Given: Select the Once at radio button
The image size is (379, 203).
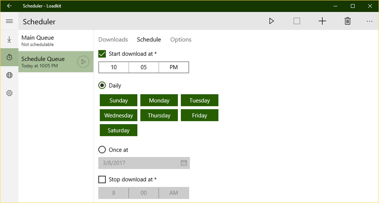Looking at the screenshot, I should (102, 150).
